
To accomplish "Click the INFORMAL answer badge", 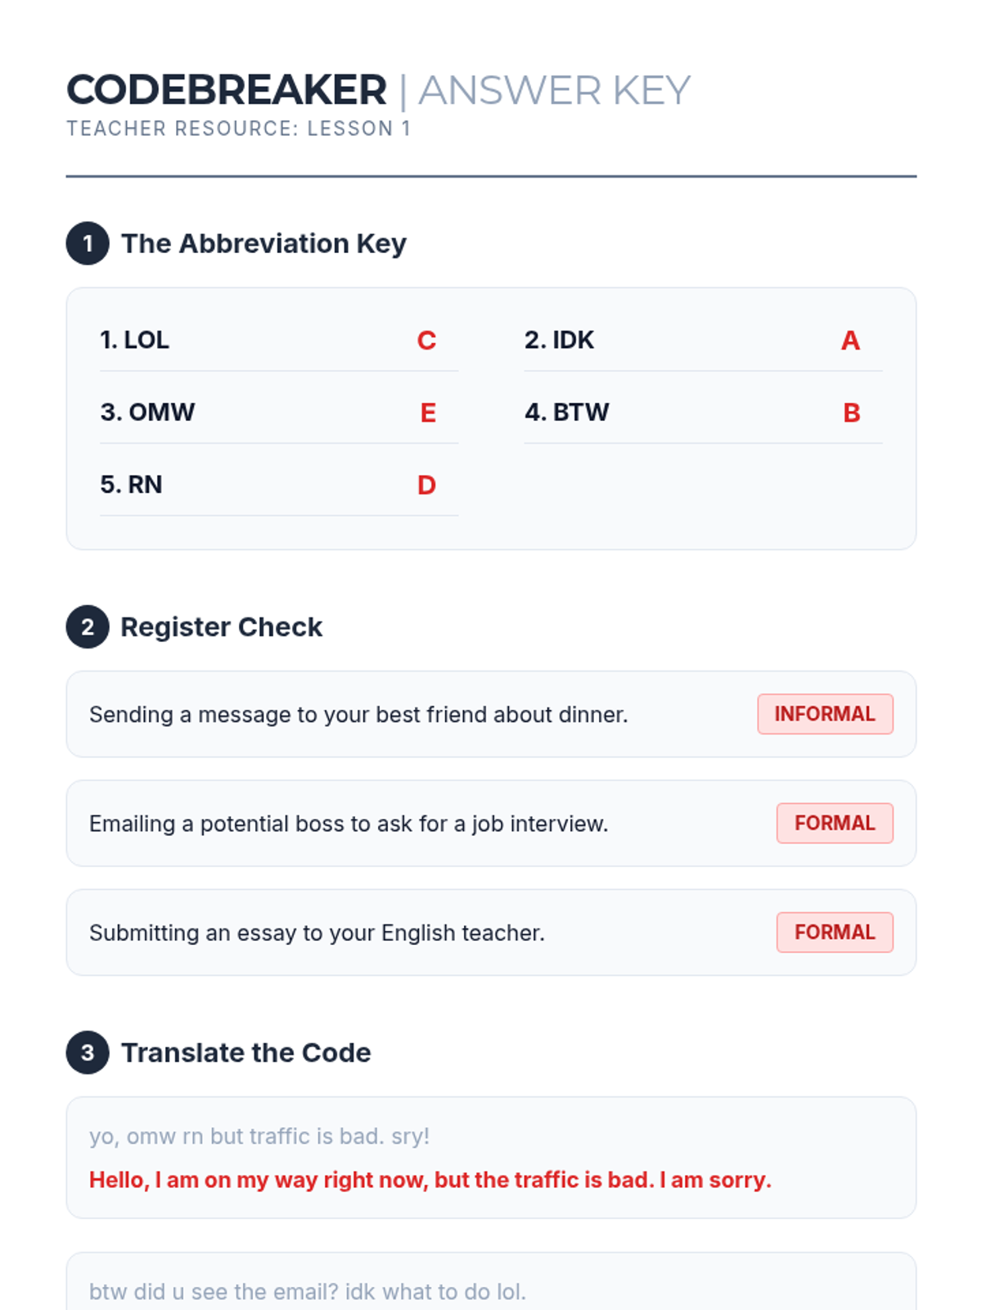I will click(825, 714).
